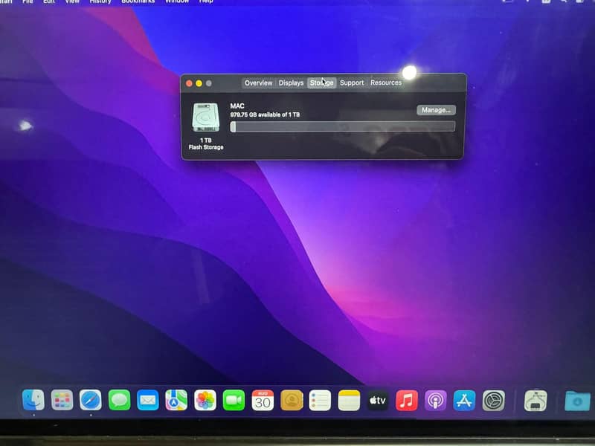Open the App Store in Dock
The image size is (595, 446).
[464, 400]
